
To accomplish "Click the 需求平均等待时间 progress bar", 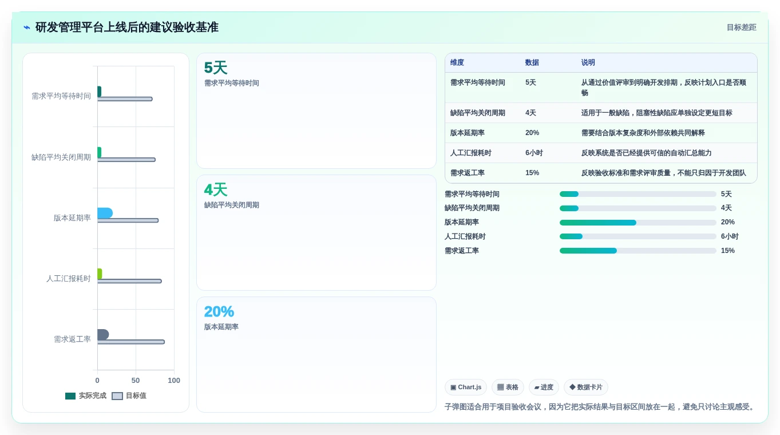I will (638, 194).
